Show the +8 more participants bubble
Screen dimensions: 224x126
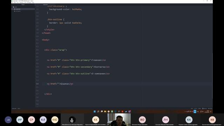click(x=8, y=120)
